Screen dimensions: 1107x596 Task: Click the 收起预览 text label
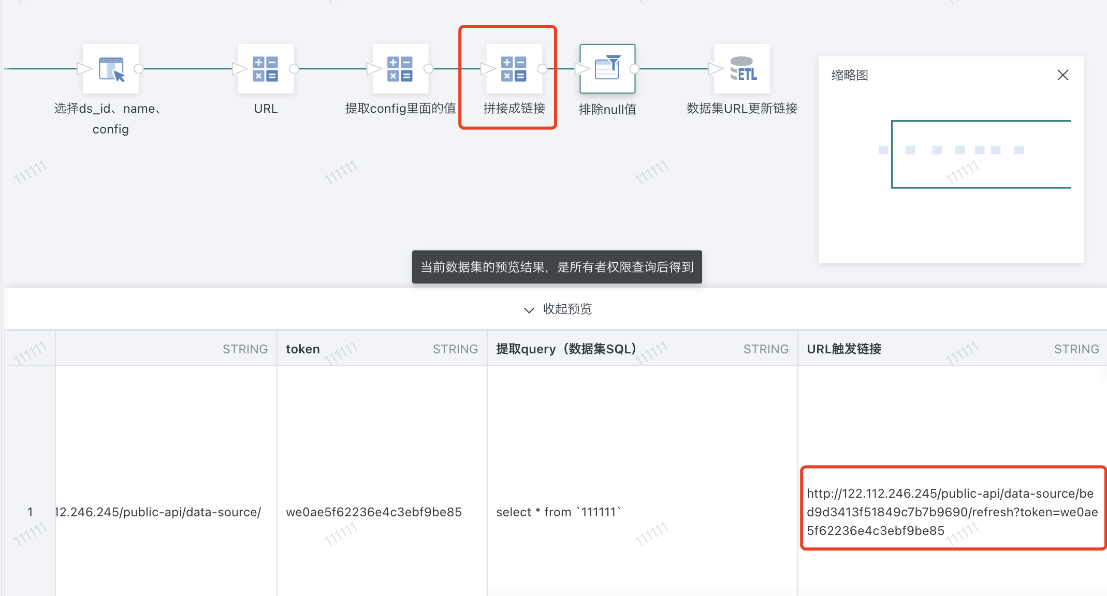click(567, 309)
